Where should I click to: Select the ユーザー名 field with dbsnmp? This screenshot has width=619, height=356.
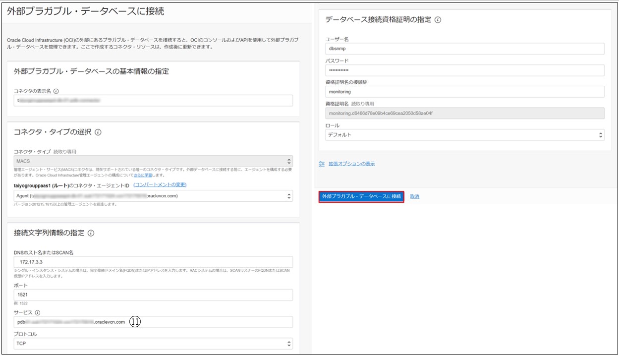pyautogui.click(x=464, y=49)
